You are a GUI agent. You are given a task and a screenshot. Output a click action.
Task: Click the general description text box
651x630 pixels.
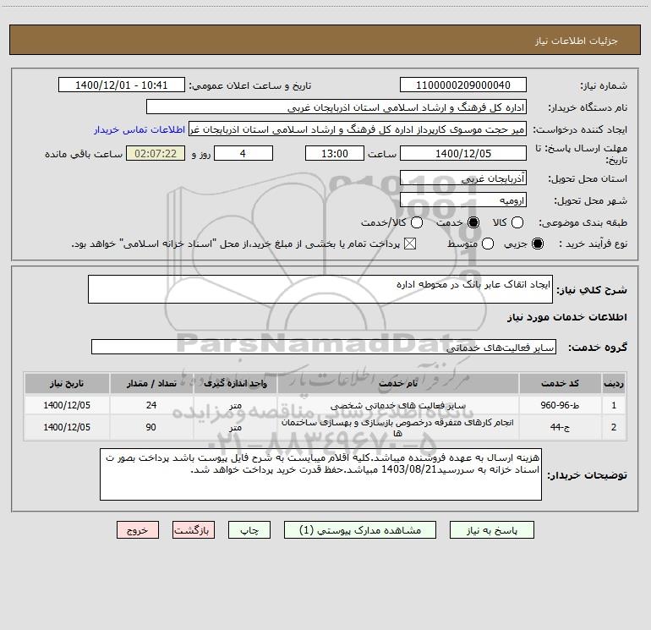320,289
